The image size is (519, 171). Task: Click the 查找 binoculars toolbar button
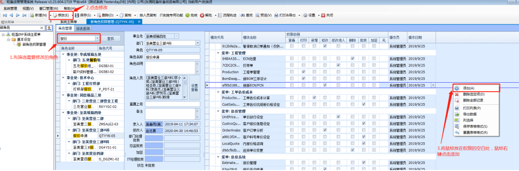point(247,15)
